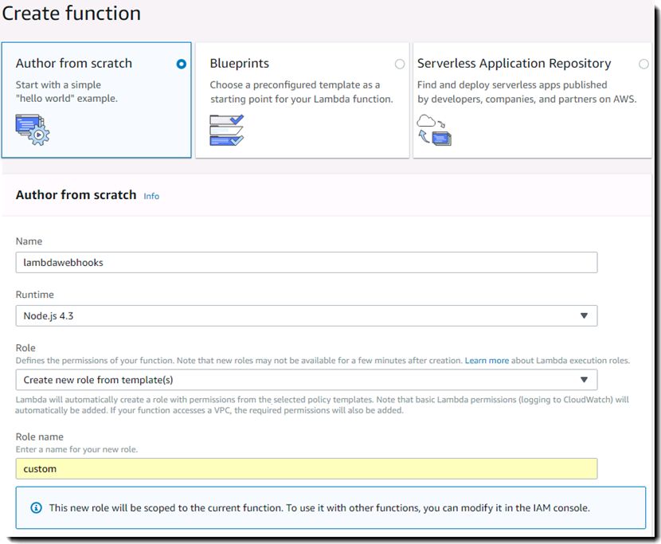Click the Create function page heading
Screen dimensions: 661x544
(71, 13)
